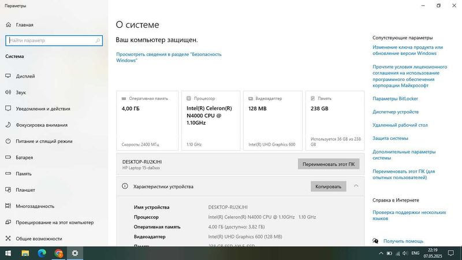462x260 pixels.
Task: Open Проверка поддержки нескольких языков link
Action: tap(409, 215)
